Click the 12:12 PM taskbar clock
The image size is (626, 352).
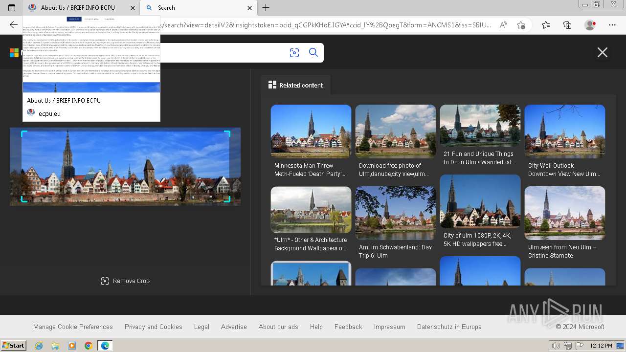(x=601, y=346)
